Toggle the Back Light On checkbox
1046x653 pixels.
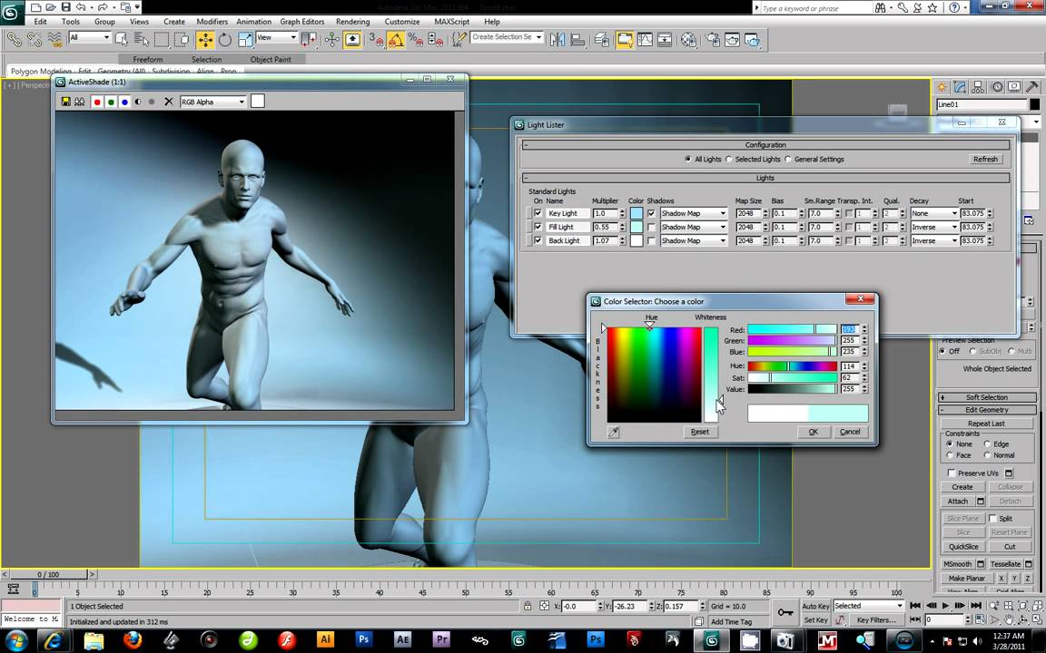tap(538, 240)
